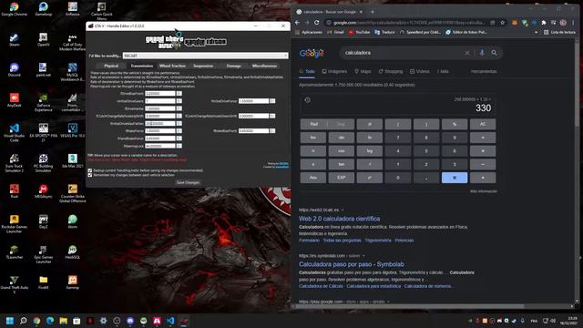
Task: Click the Windows Start button on taskbar
Action: point(10,321)
